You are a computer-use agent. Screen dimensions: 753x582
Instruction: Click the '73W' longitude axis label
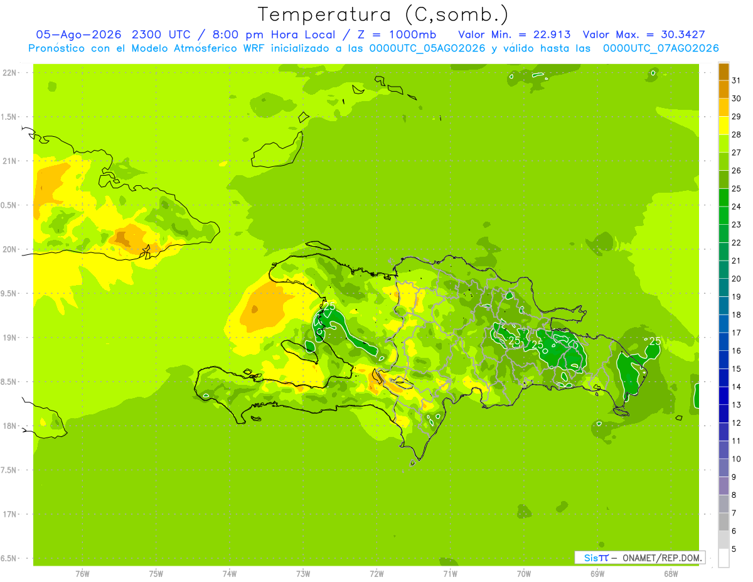point(303,574)
